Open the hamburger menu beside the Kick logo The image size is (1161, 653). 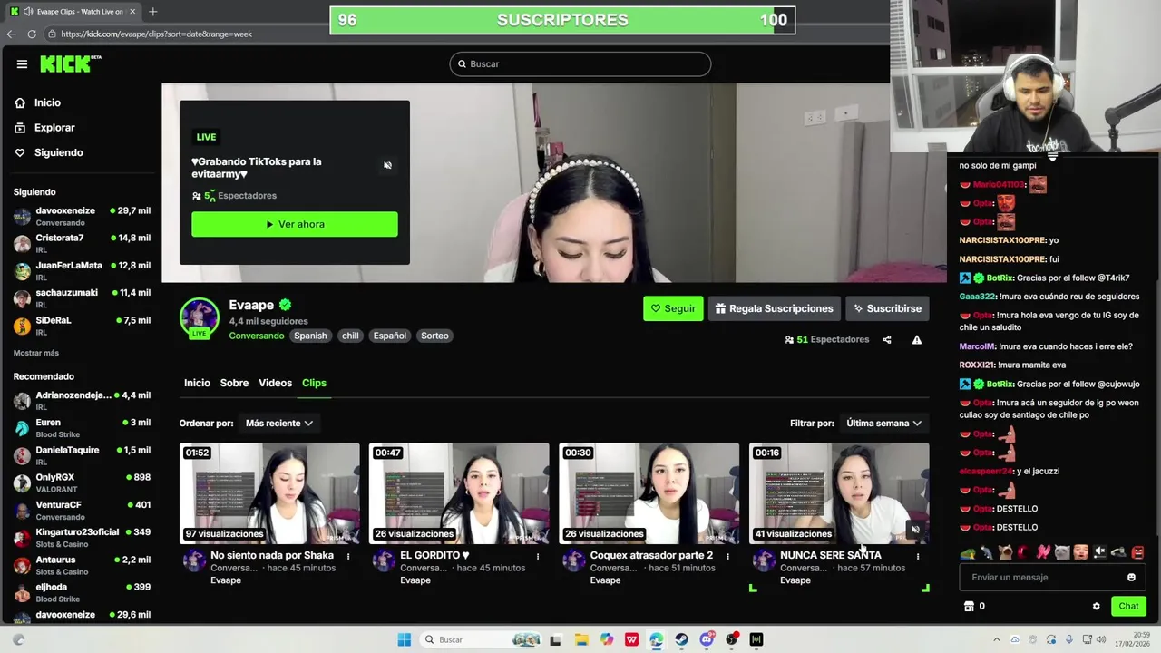pos(22,64)
